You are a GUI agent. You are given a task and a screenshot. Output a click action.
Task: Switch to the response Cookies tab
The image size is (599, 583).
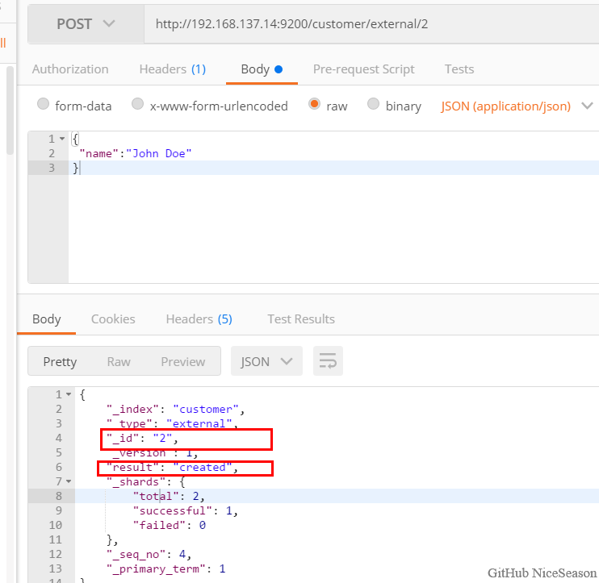pos(113,319)
